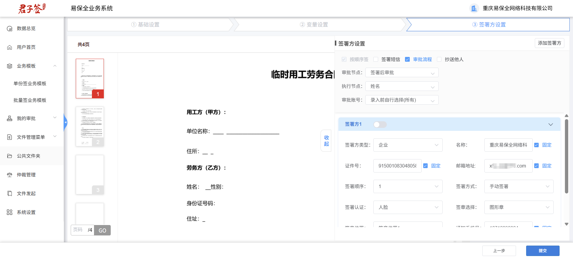This screenshot has height=259, width=573.
Task: Click the 君子签 logo
Action: click(32, 8)
